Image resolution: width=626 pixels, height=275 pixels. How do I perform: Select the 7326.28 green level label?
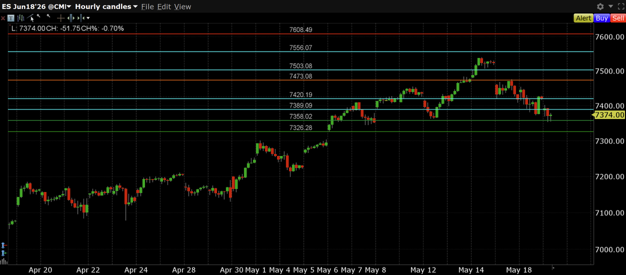click(300, 128)
